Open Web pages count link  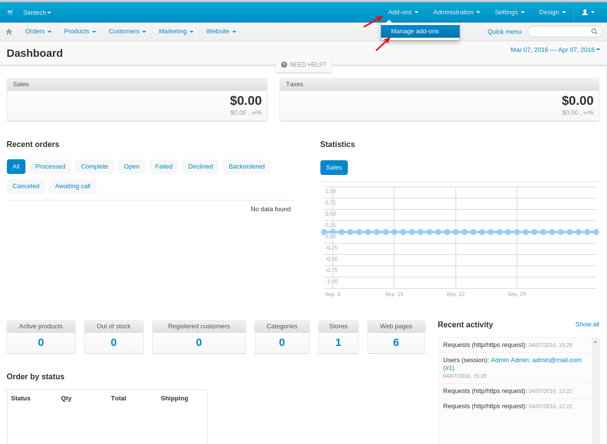click(396, 343)
